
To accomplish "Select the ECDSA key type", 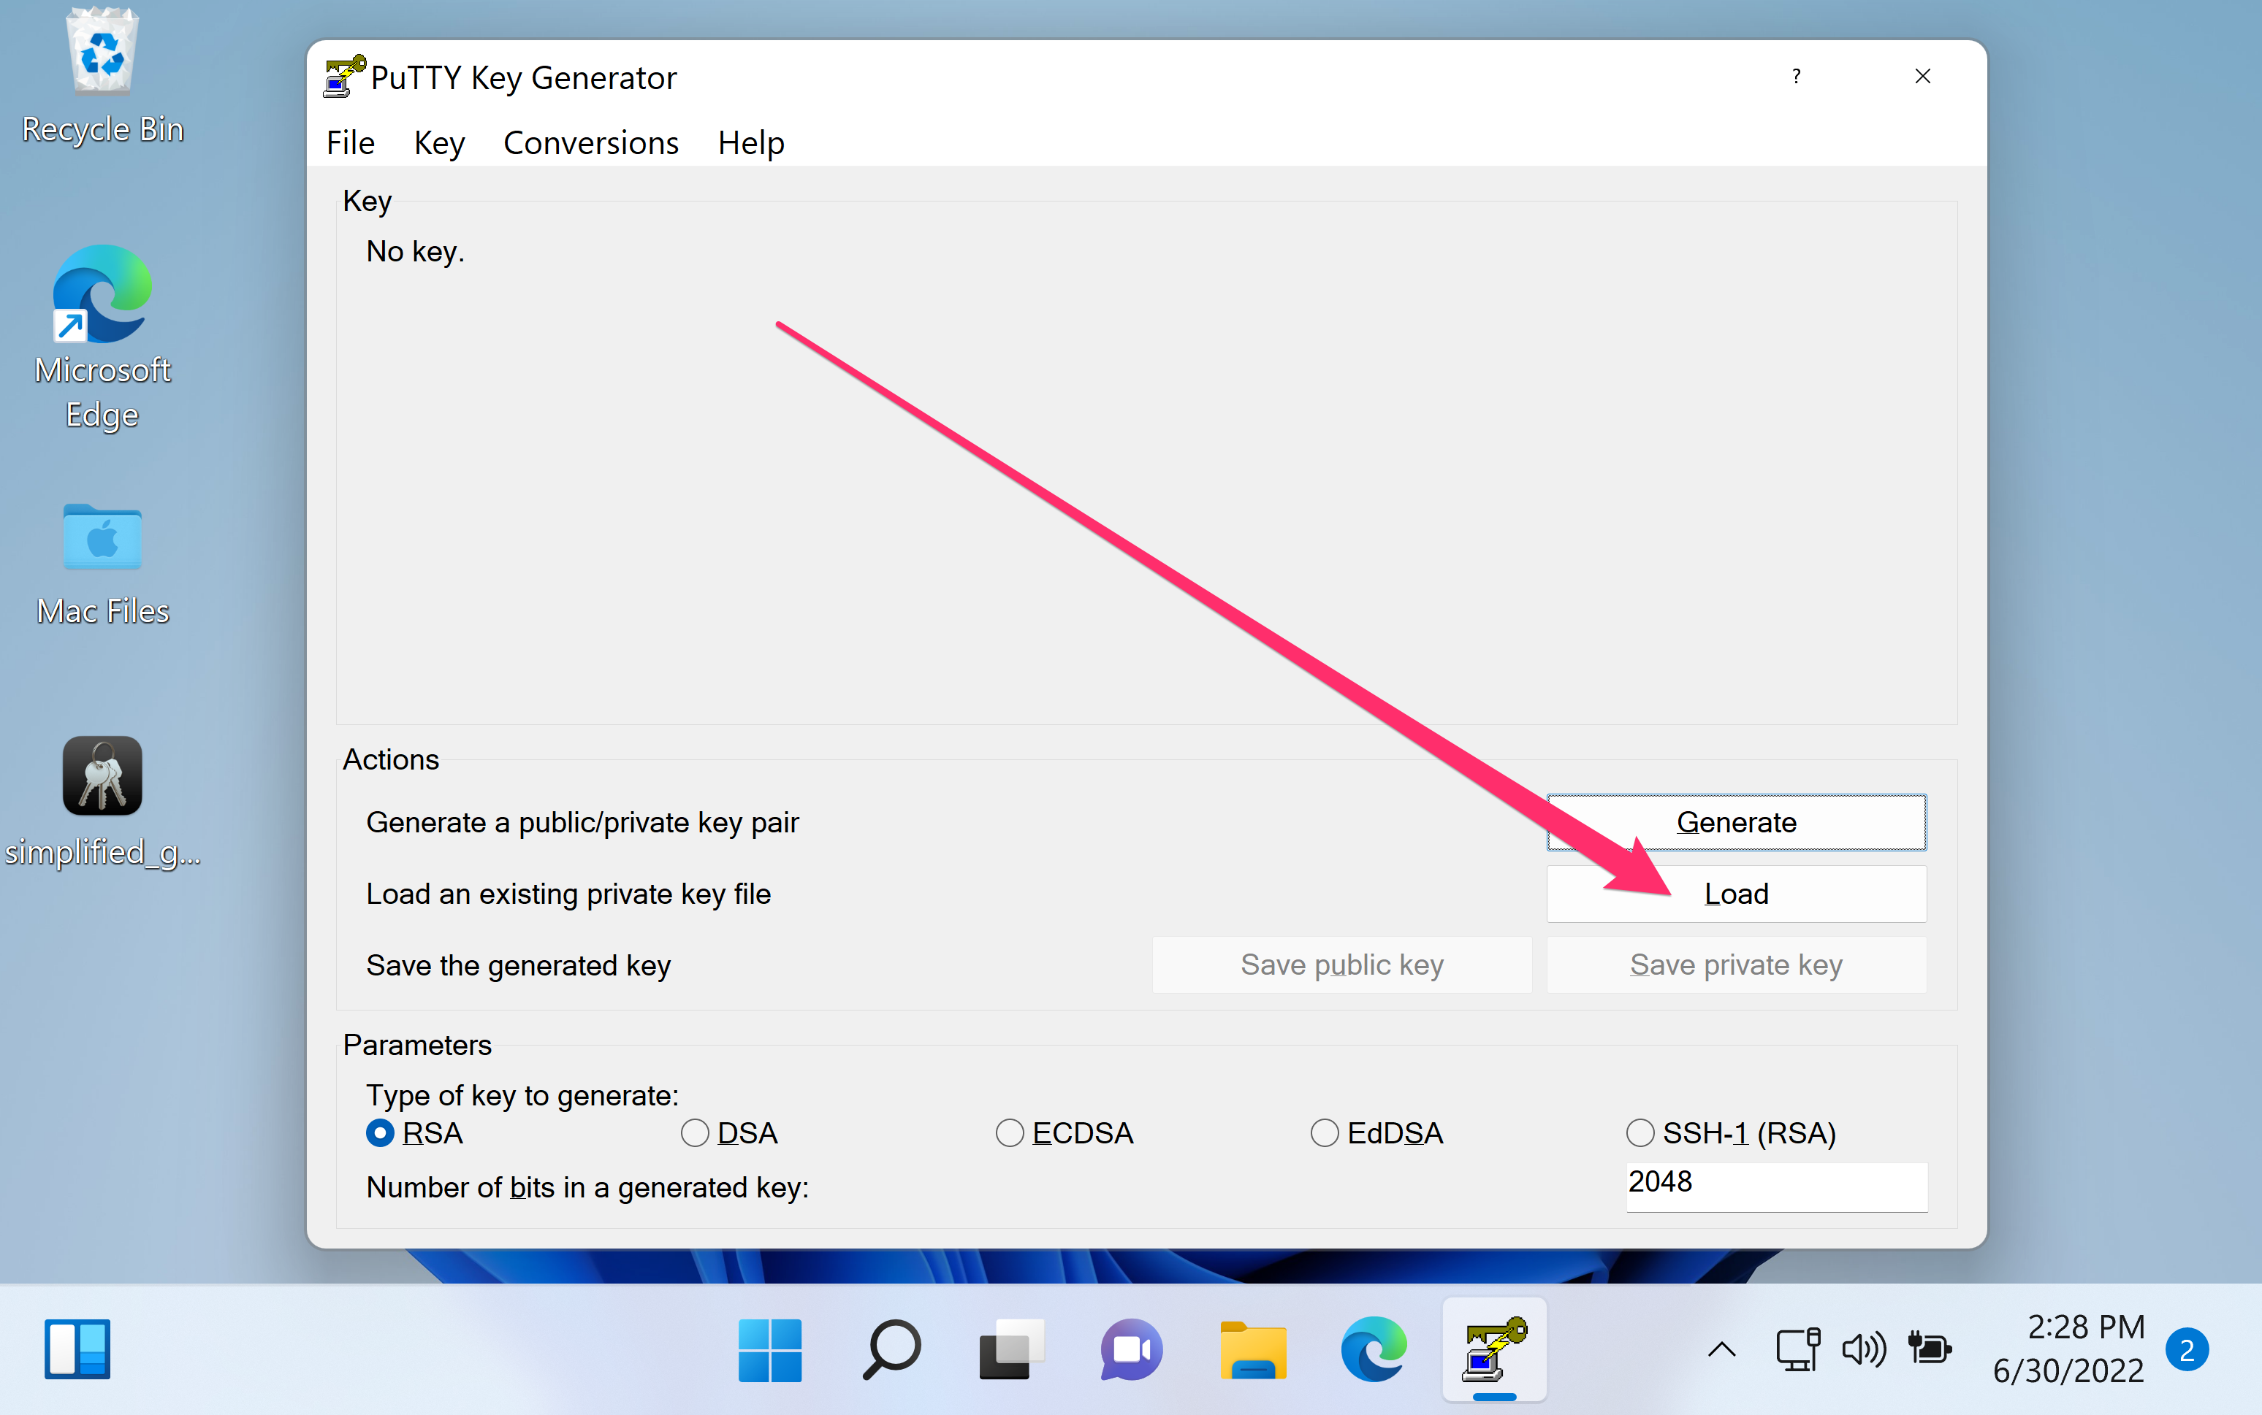I will (x=1064, y=1133).
